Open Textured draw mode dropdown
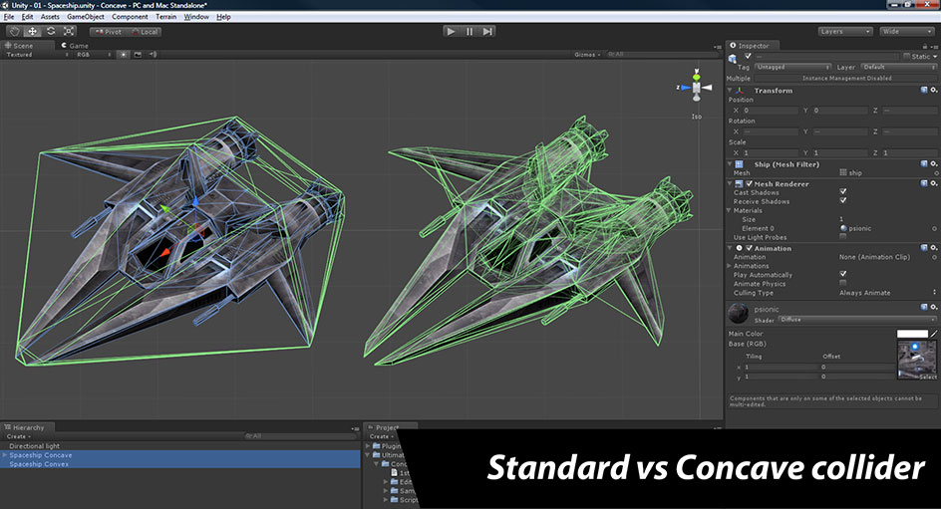 [36, 55]
